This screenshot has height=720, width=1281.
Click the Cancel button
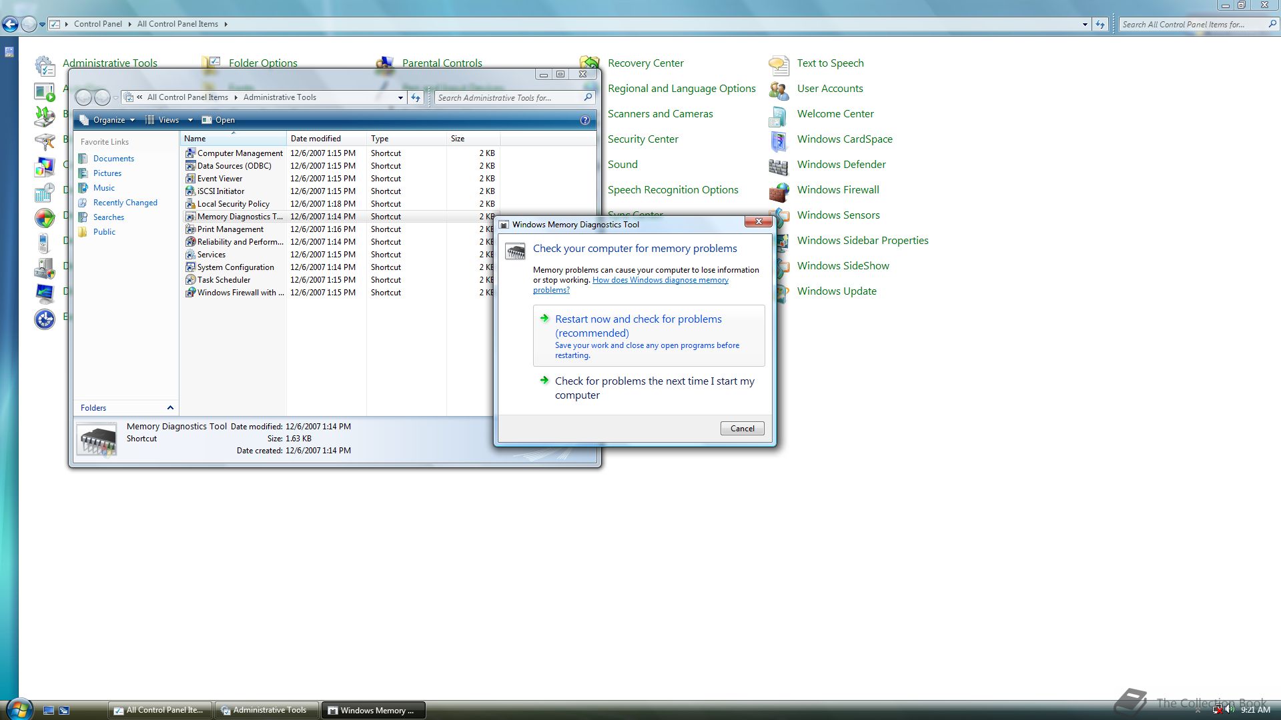[x=742, y=429]
